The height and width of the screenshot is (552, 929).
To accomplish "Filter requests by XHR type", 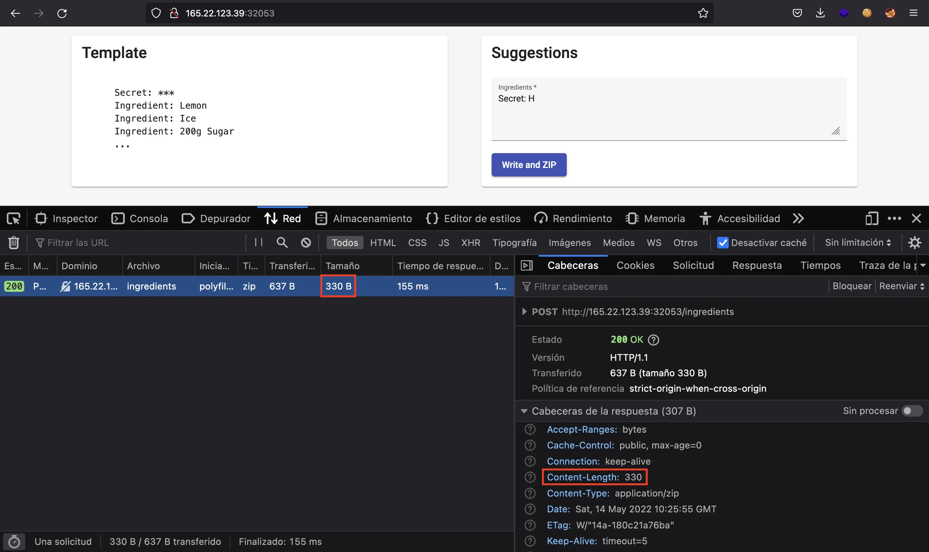I will [471, 242].
